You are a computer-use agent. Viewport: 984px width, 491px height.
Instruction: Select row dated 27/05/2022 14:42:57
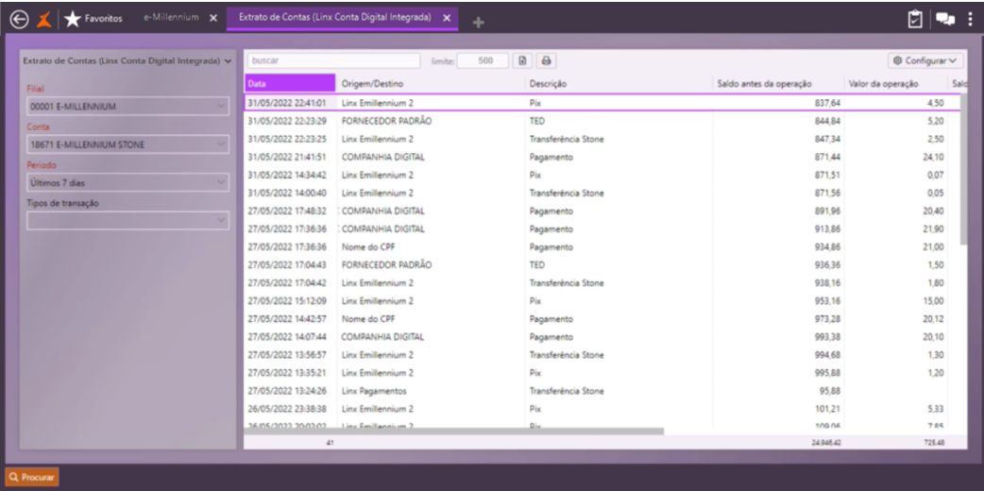coord(601,319)
